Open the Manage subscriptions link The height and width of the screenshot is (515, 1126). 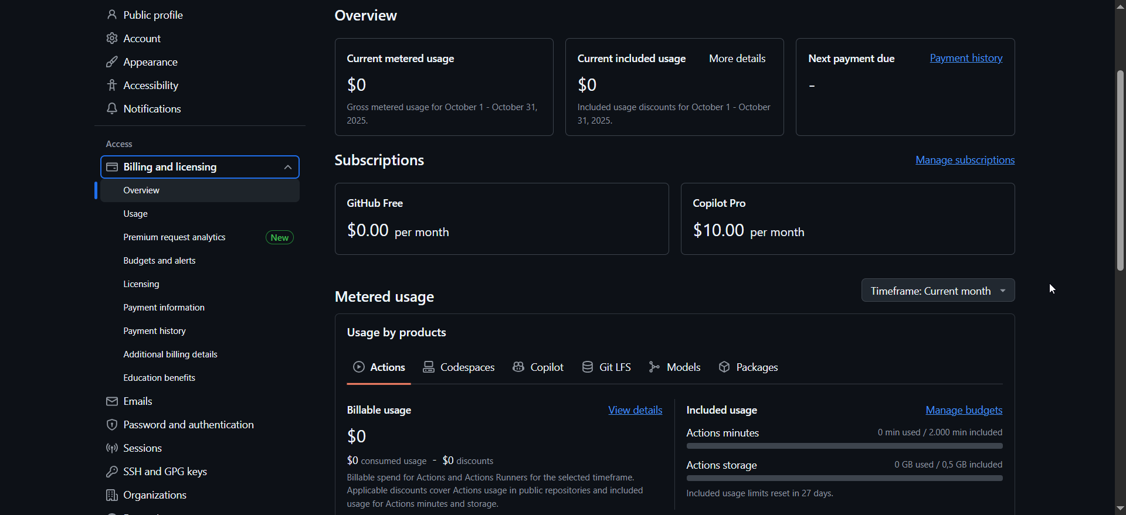[x=965, y=160]
